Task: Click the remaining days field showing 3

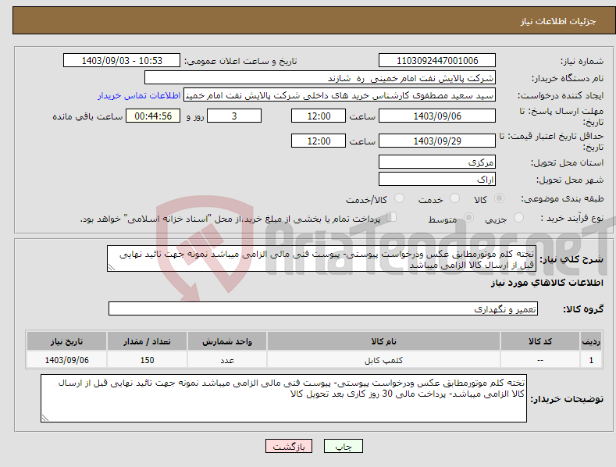Action: pos(234,116)
